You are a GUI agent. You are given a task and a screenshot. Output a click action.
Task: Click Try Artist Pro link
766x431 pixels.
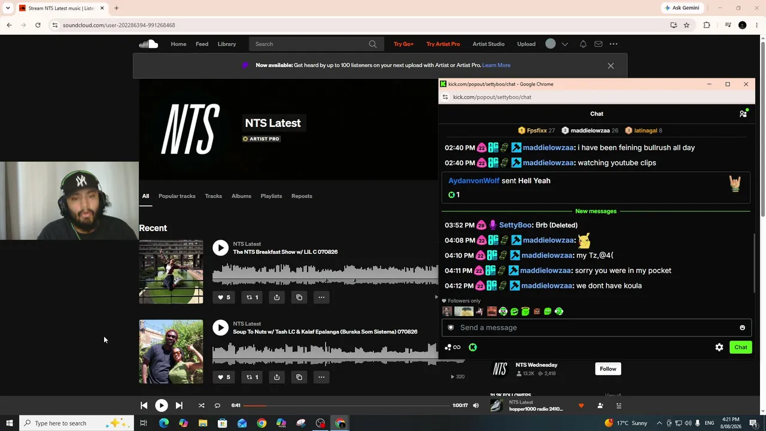coord(443,44)
